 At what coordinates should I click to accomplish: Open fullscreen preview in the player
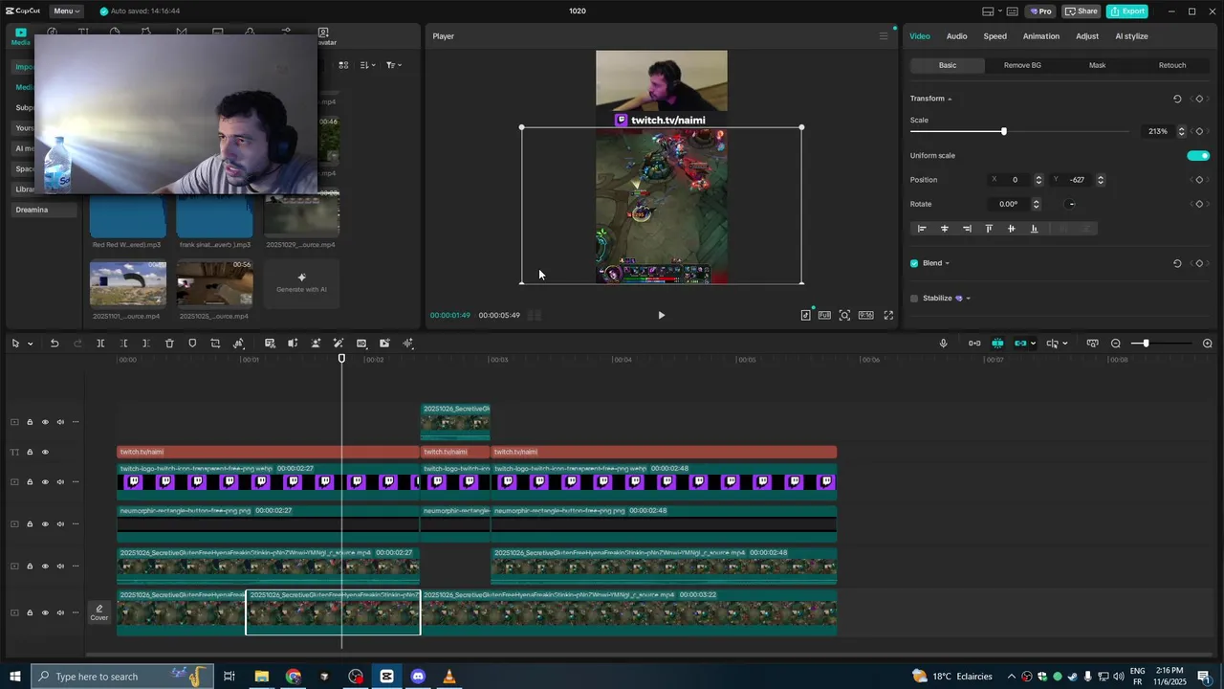(888, 315)
